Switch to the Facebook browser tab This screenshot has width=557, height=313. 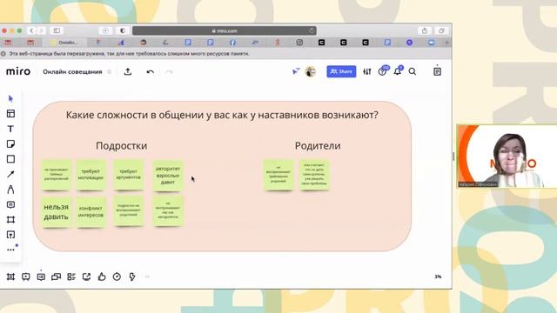(232, 43)
